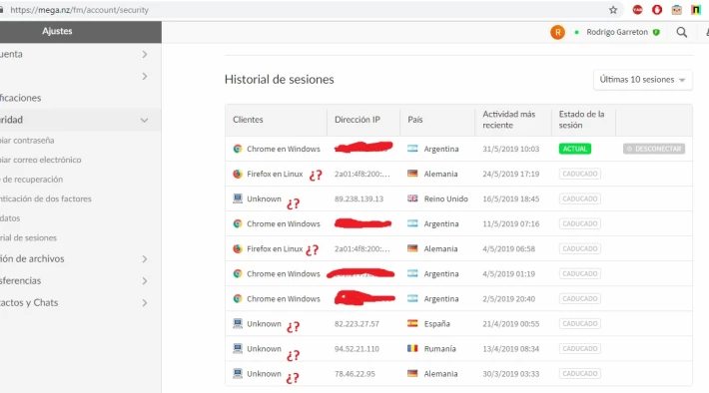This screenshot has height=393, width=709.
Task: Click the Clientes column header
Action: (248, 120)
